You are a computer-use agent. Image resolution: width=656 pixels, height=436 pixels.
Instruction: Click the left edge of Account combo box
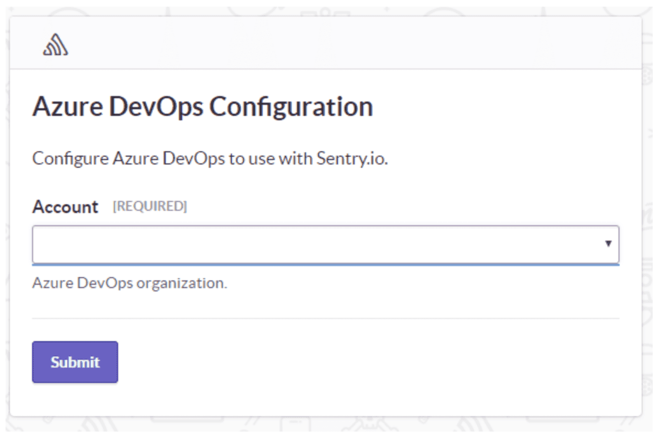click(36, 243)
